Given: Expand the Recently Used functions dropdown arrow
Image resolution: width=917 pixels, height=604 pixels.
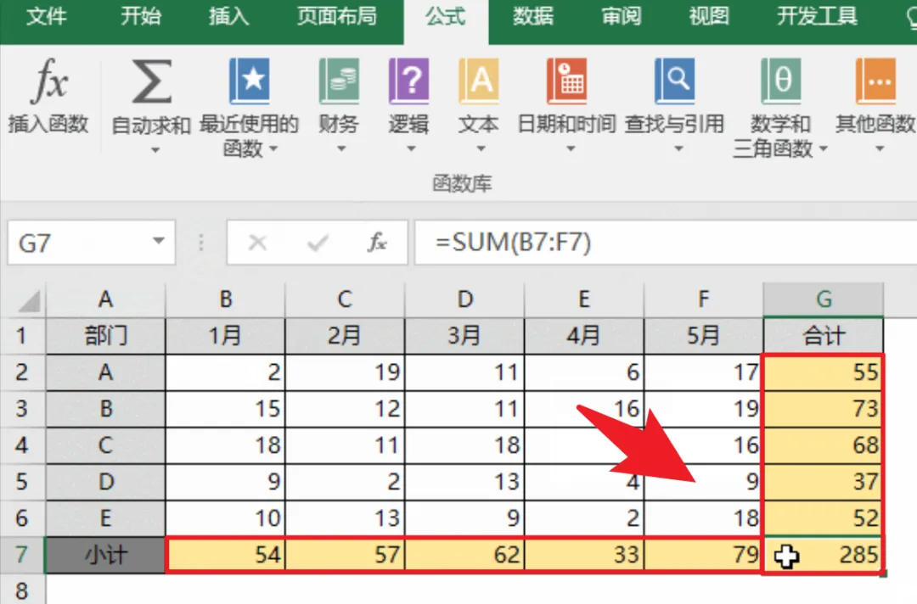Looking at the screenshot, I should (x=273, y=149).
